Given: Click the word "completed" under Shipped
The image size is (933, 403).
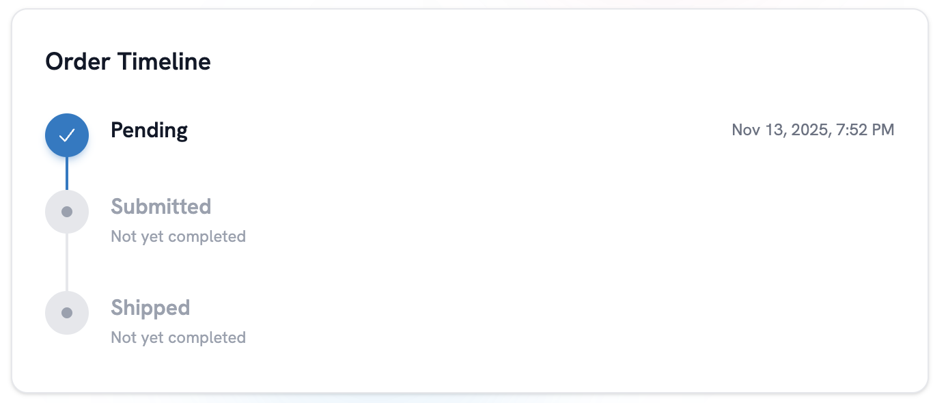Looking at the screenshot, I should click(x=207, y=337).
